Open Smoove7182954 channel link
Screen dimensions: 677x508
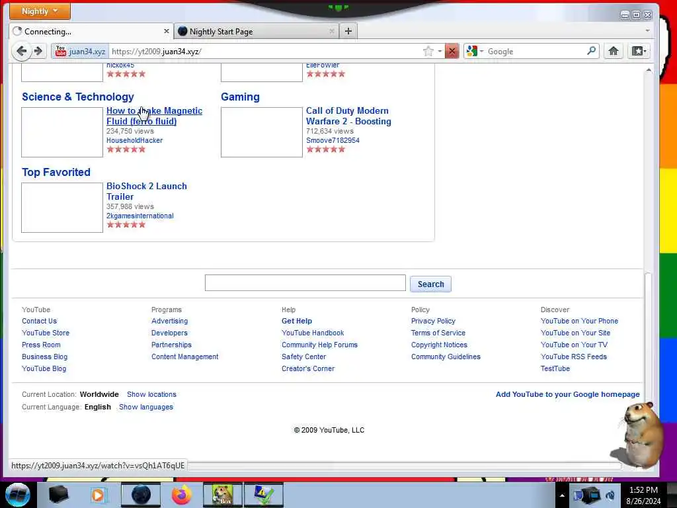(333, 140)
